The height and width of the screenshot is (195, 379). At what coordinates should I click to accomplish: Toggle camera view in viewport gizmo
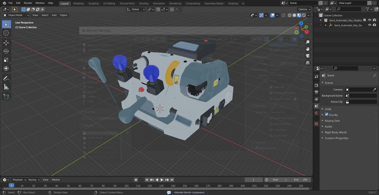(308, 56)
